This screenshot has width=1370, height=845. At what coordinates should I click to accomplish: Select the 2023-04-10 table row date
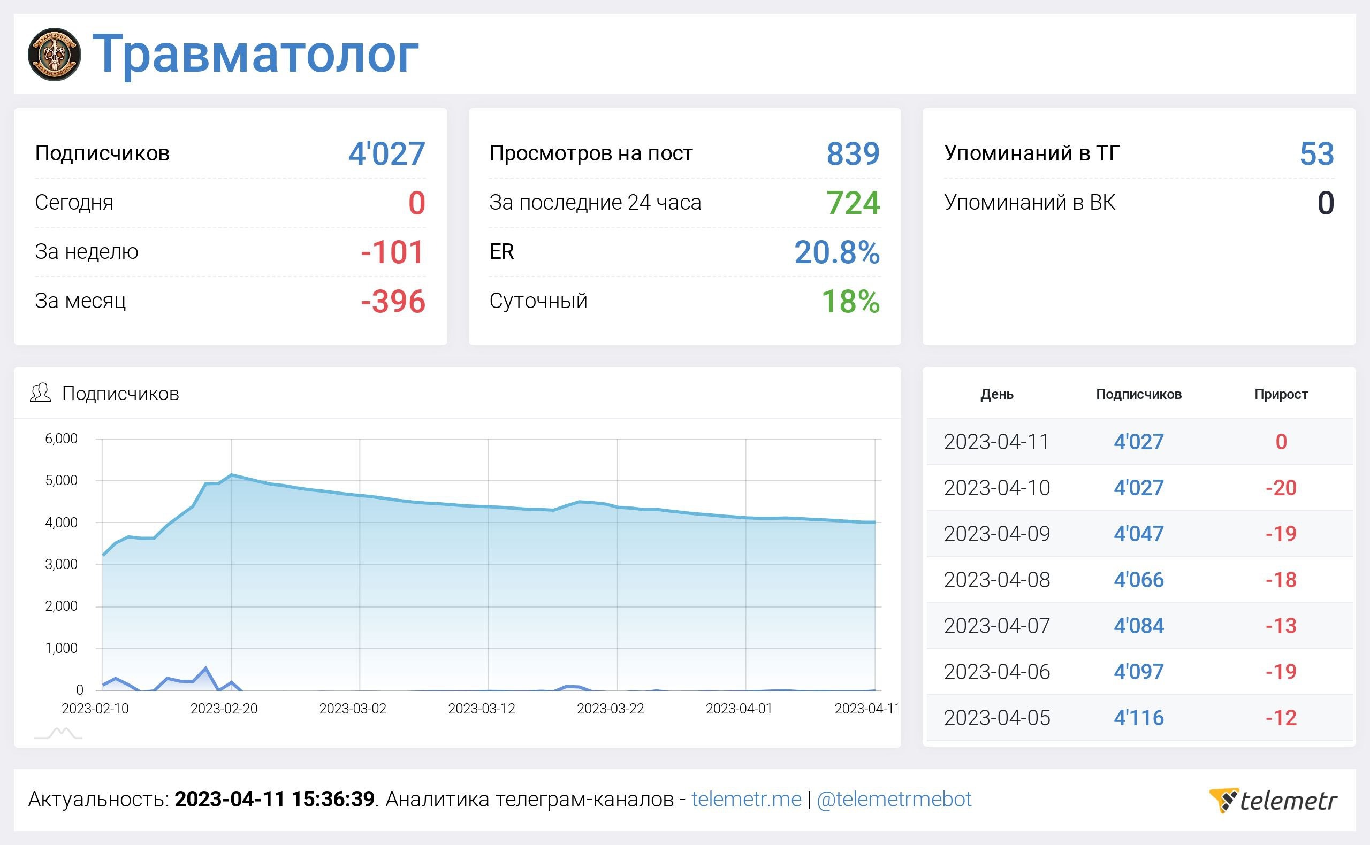tap(997, 487)
